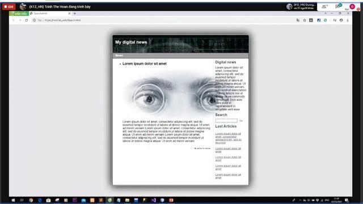Open a new browser tab
This screenshot has width=363, height=204.
[x=74, y=14]
